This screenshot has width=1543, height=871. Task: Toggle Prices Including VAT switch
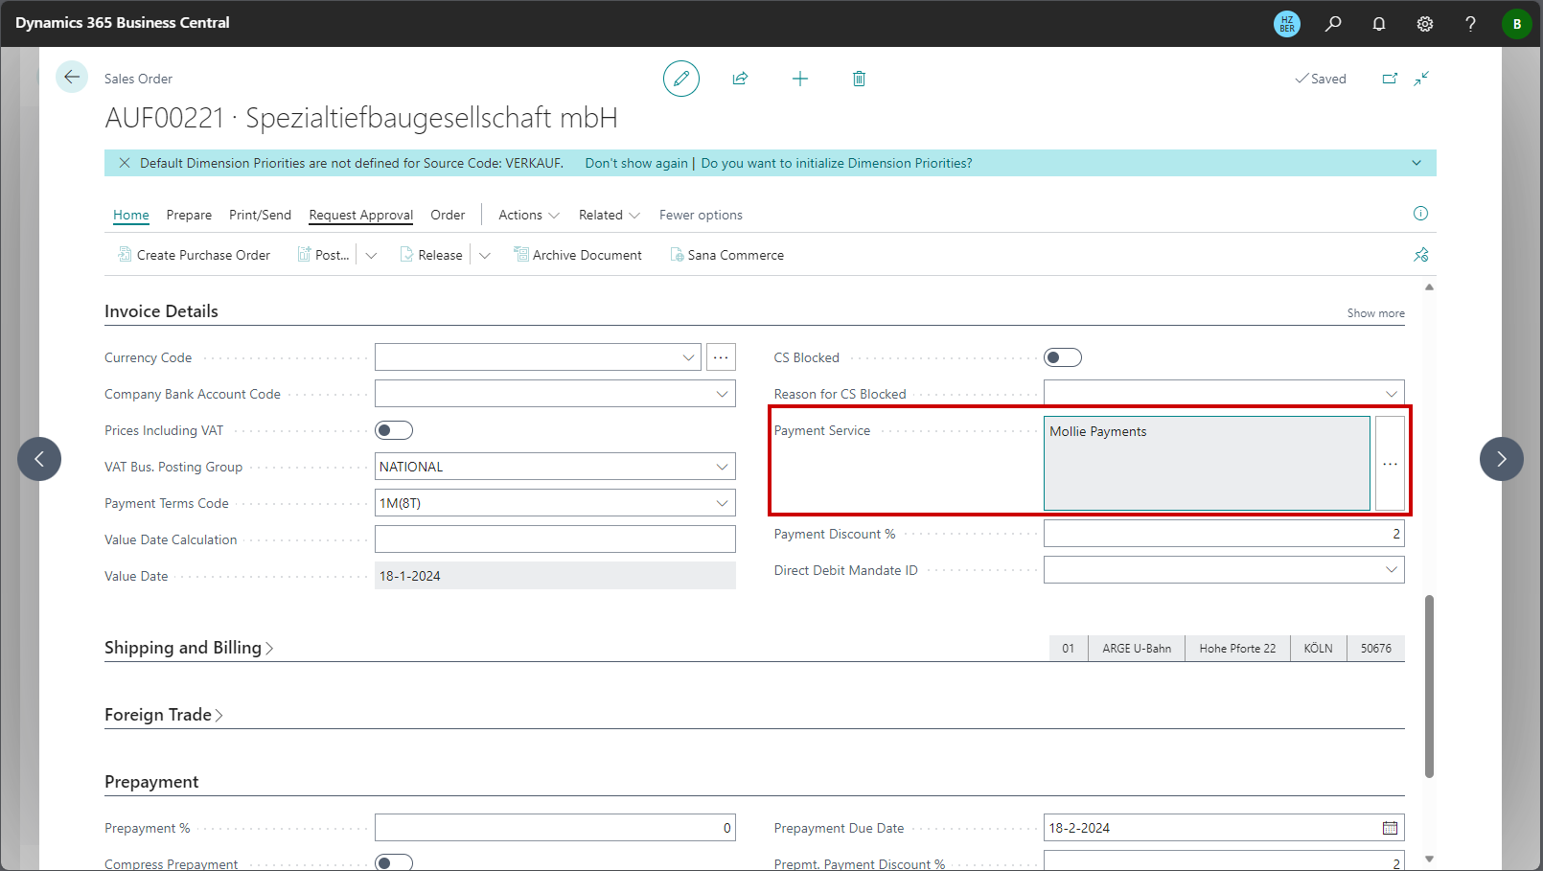pos(394,430)
